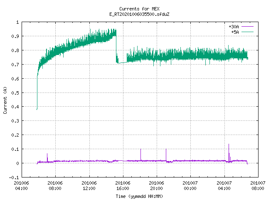Click the y-axis tick value 0

17,163
